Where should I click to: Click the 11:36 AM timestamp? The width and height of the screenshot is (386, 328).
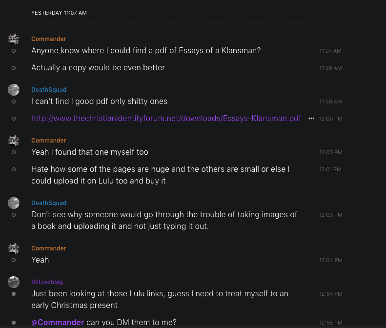[x=330, y=68]
